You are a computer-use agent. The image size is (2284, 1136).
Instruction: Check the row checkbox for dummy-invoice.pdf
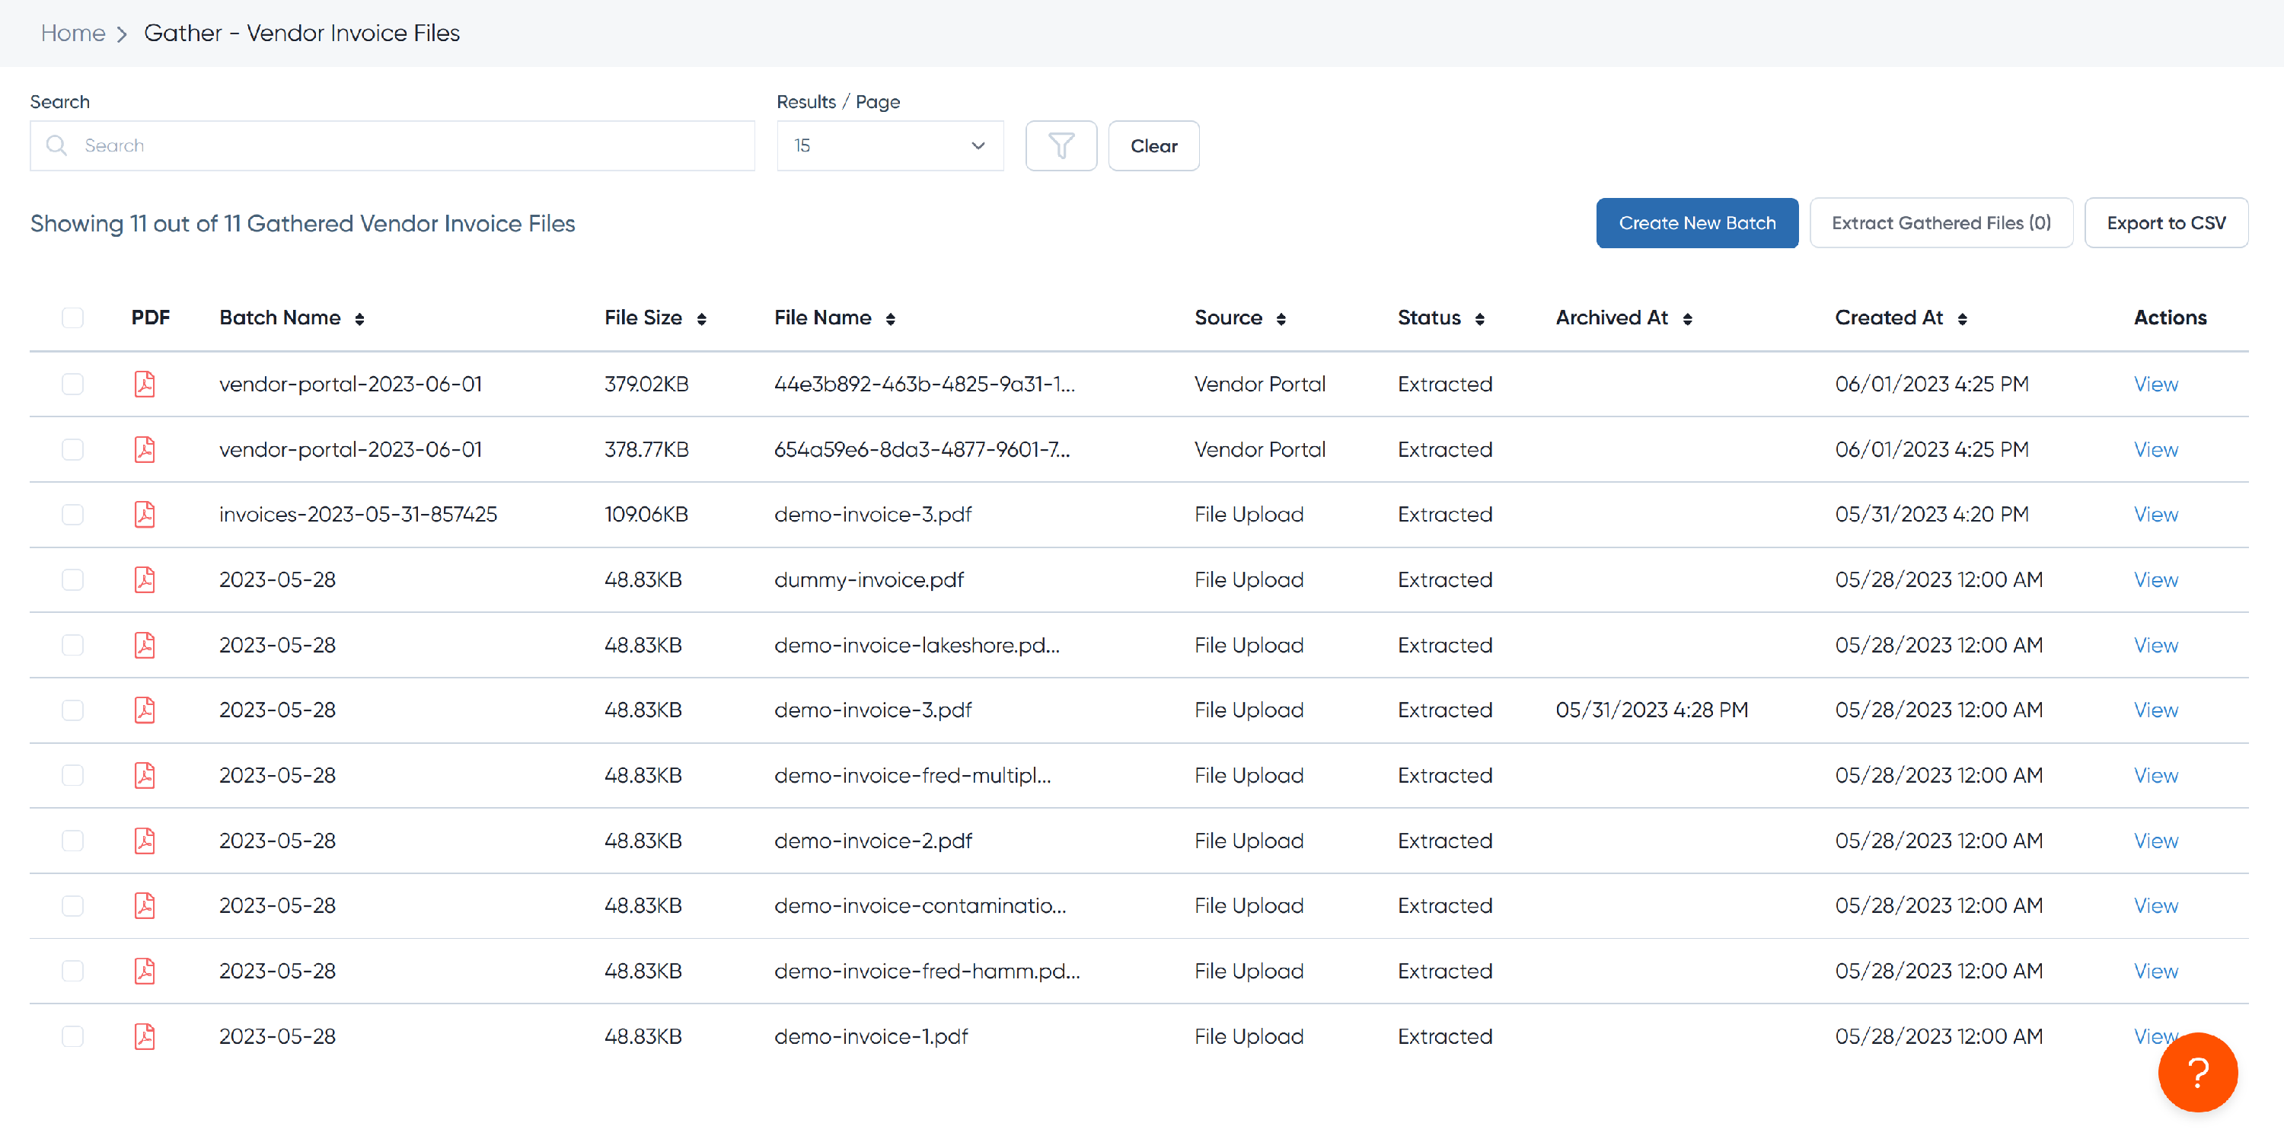(72, 579)
